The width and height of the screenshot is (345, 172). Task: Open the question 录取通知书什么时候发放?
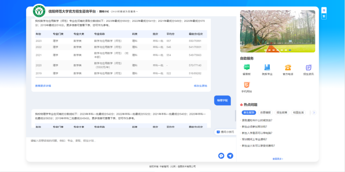pos(257,120)
